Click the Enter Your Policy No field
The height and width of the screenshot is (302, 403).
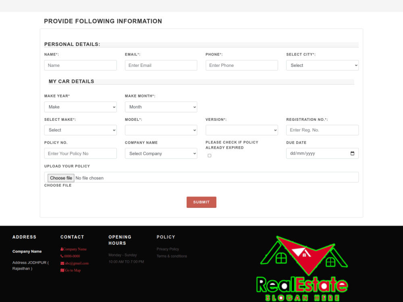pyautogui.click(x=81, y=153)
